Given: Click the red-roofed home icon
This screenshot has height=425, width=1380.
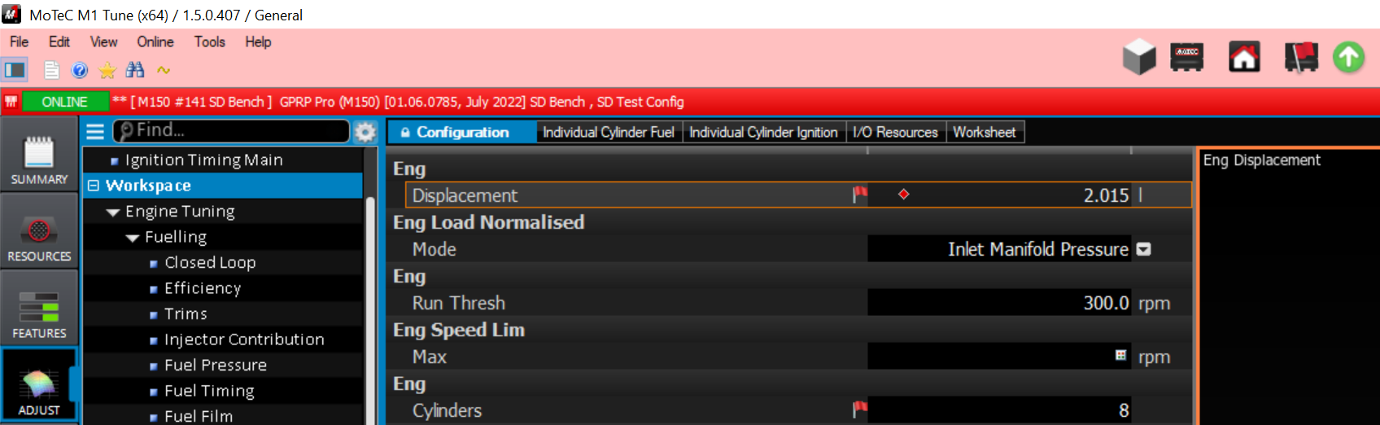Looking at the screenshot, I should click(x=1244, y=57).
